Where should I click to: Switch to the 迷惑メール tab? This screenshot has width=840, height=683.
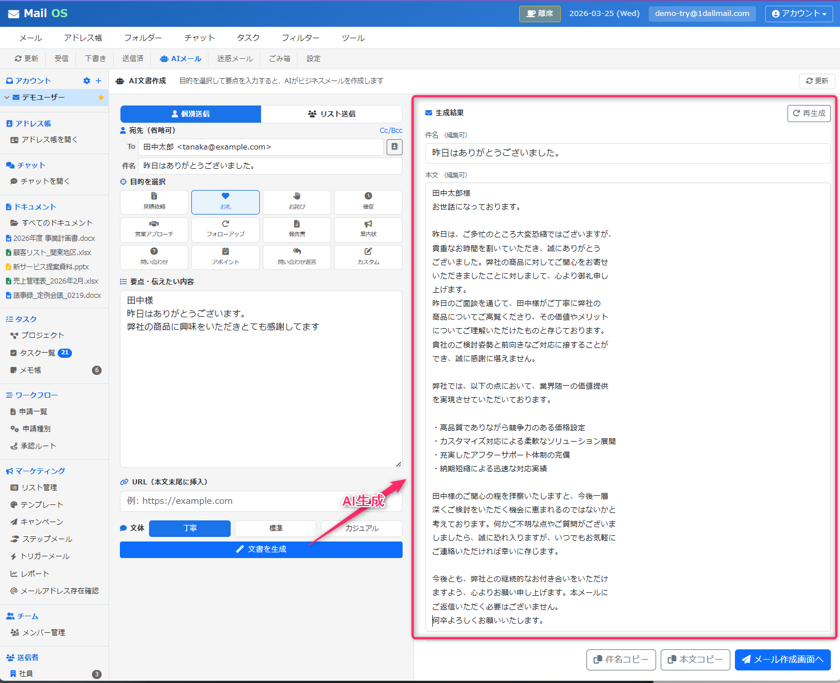coord(235,59)
